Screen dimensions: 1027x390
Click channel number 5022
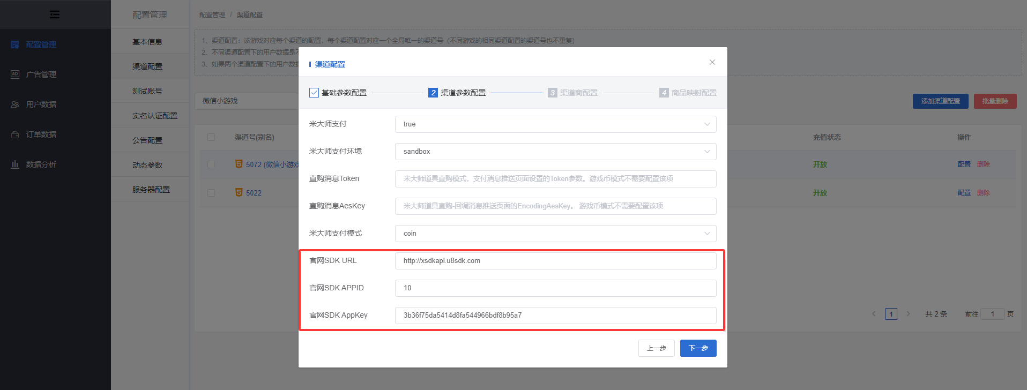(254, 193)
